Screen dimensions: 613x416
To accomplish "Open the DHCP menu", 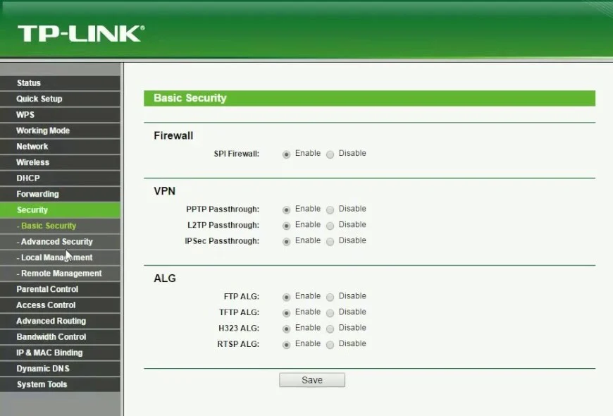I will tap(60, 178).
